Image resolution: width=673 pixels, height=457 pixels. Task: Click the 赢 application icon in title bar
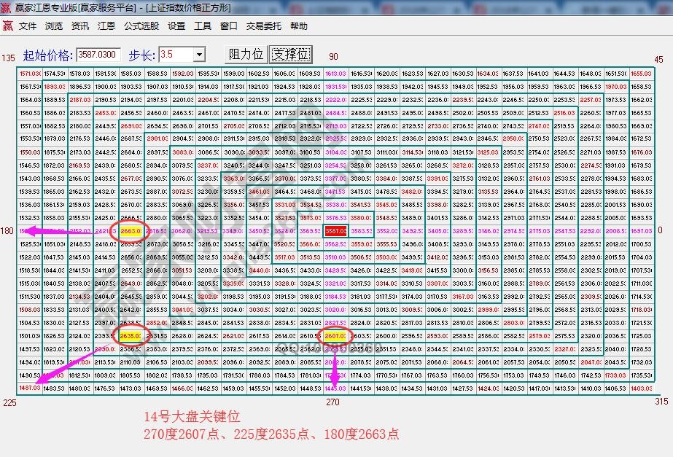click(x=7, y=7)
